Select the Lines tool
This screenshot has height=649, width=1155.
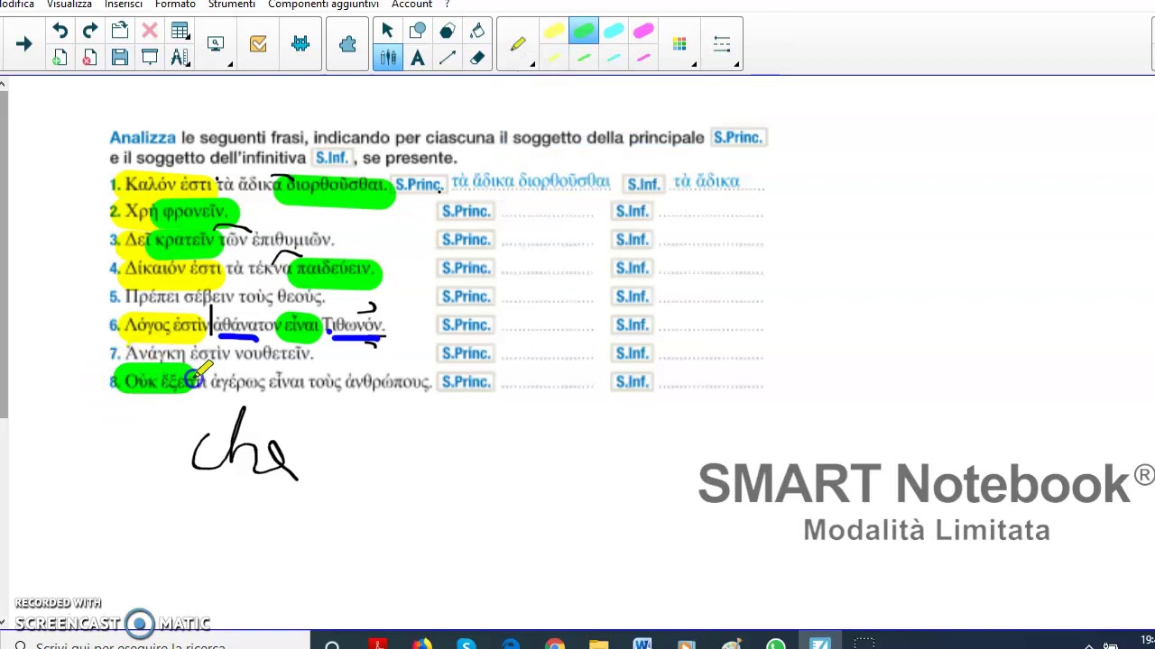[447, 59]
